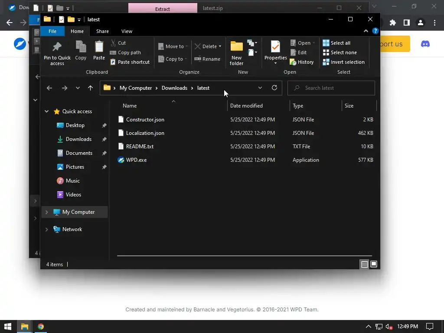
Task: Expand My Computer tree node
Action: 47,212
